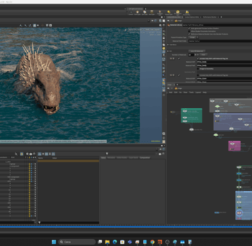Image resolution: width=252 pixels, height=246 pixels.
Task: Toggle Reference Material Render Vars into Render Products
Action: (190, 34)
